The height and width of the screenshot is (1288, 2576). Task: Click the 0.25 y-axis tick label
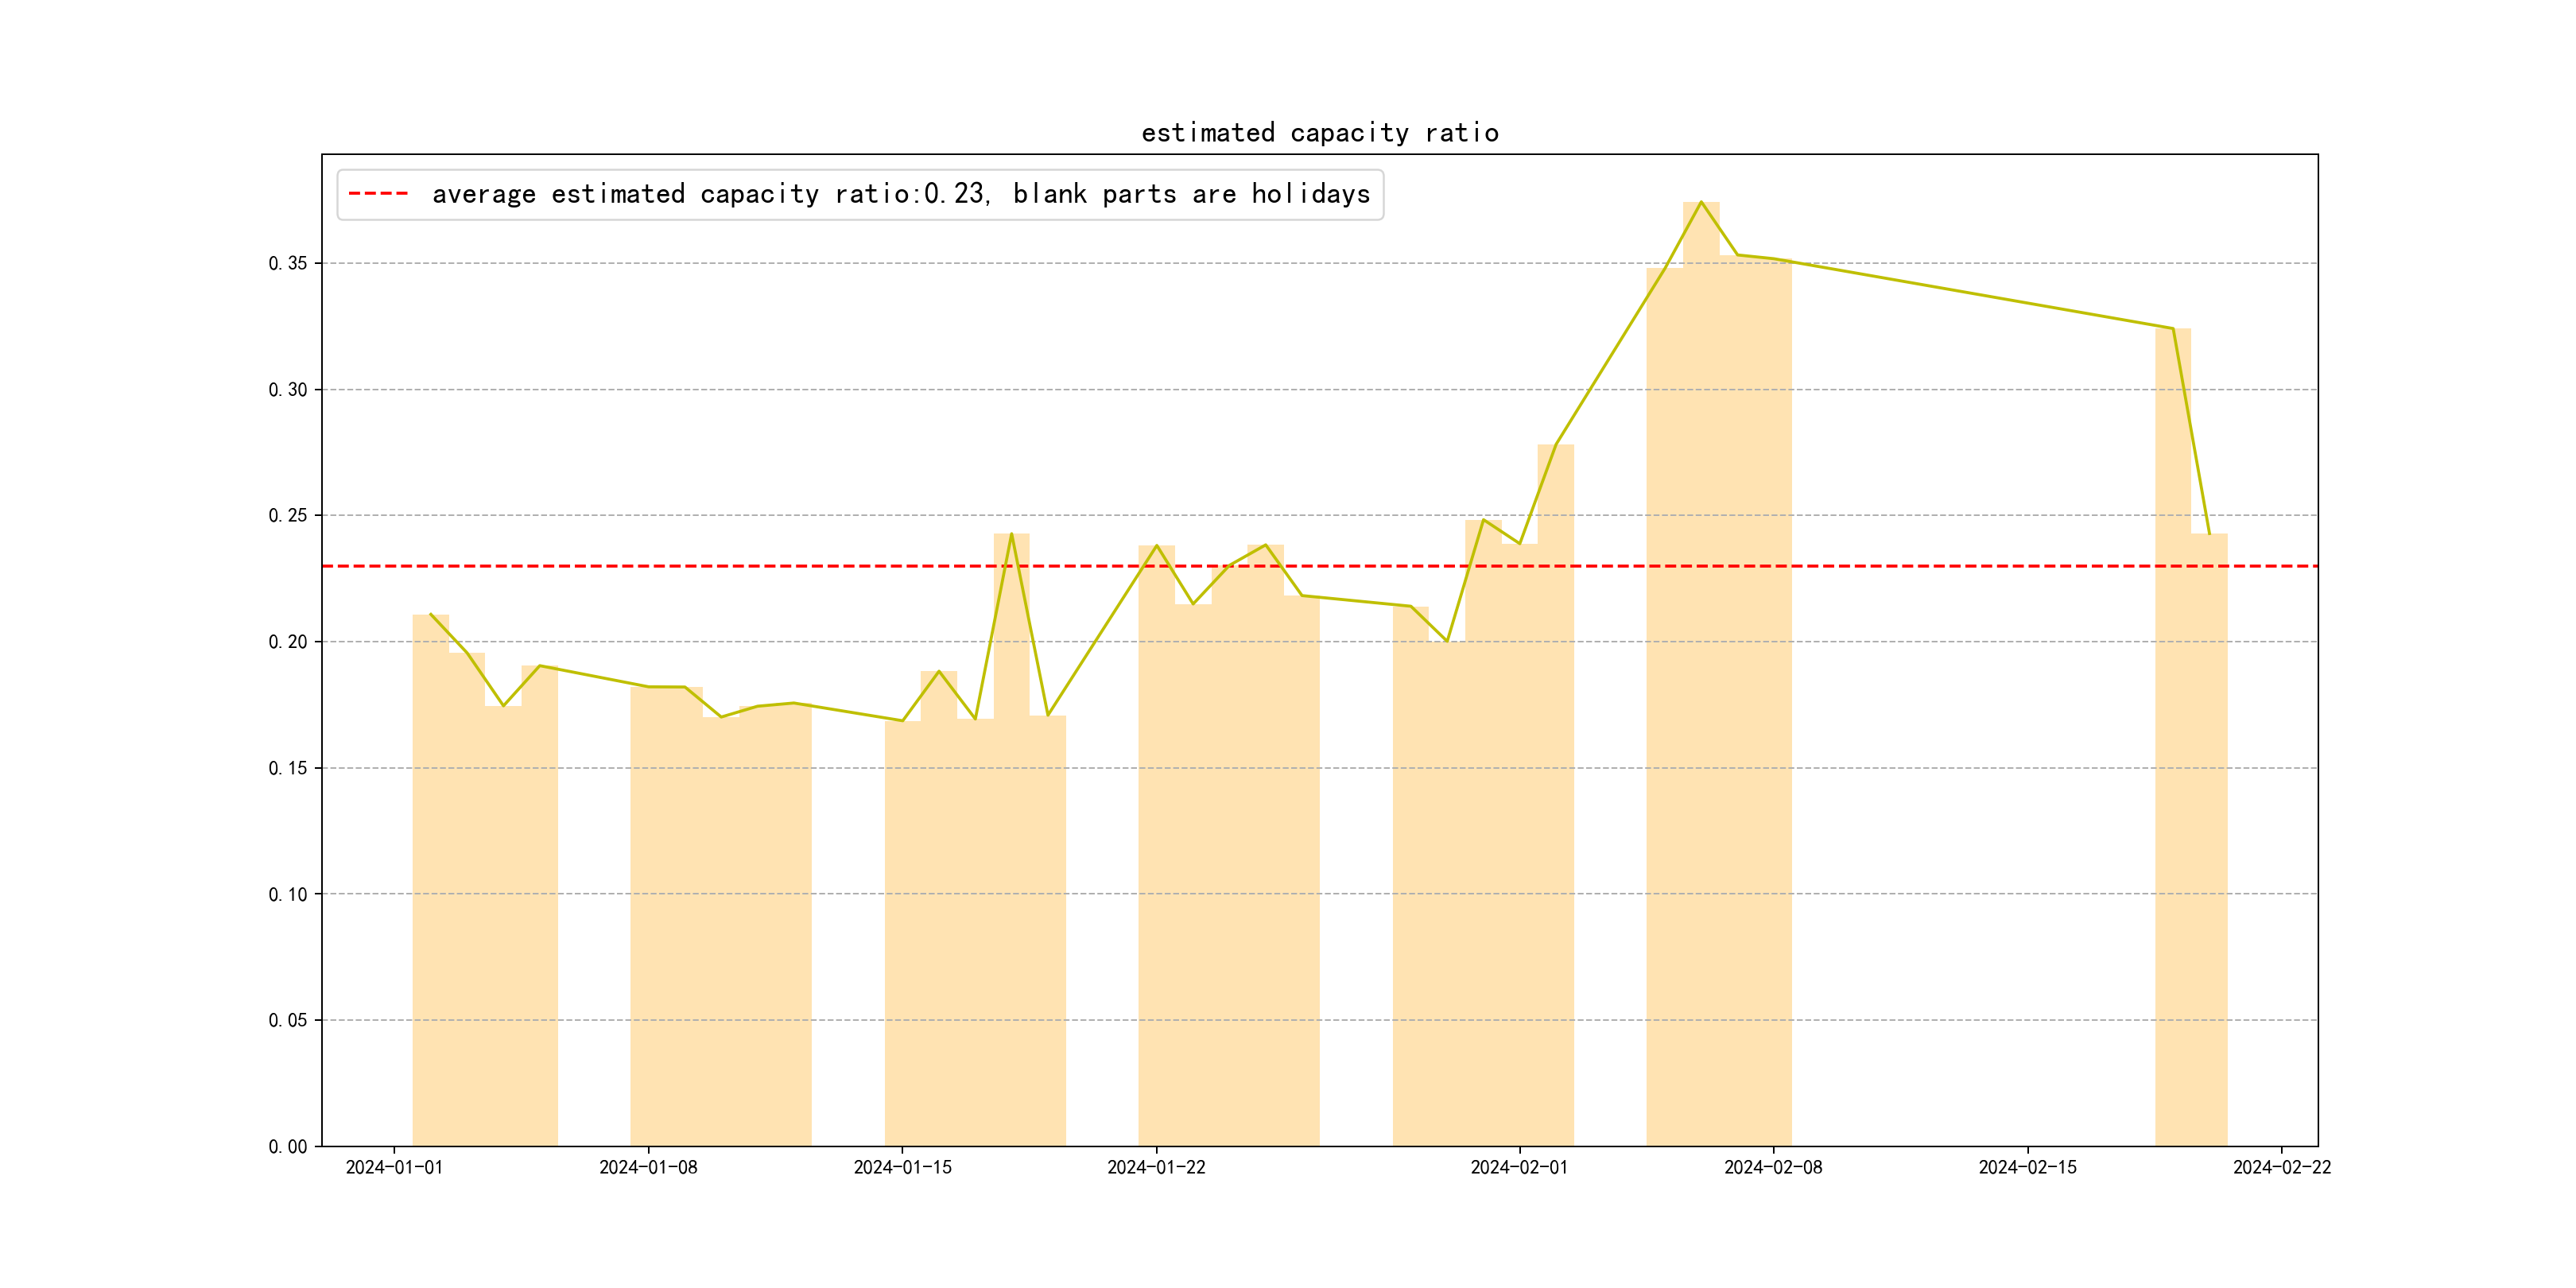pos(288,516)
